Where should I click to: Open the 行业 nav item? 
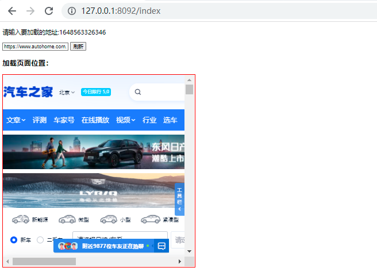click(x=149, y=120)
